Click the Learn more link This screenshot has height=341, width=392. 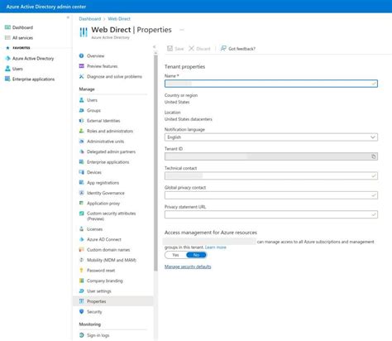(216, 247)
